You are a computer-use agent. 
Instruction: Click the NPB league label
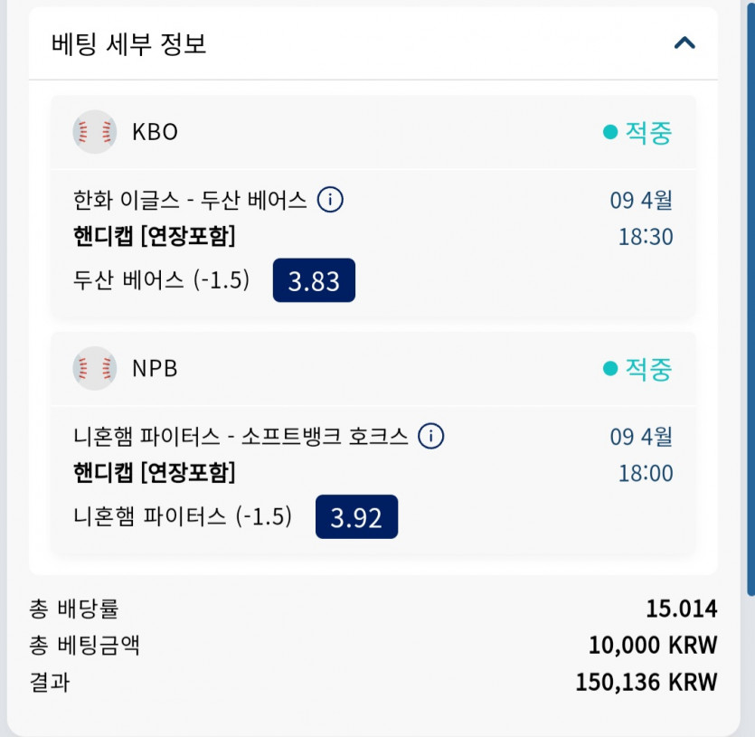click(x=155, y=368)
